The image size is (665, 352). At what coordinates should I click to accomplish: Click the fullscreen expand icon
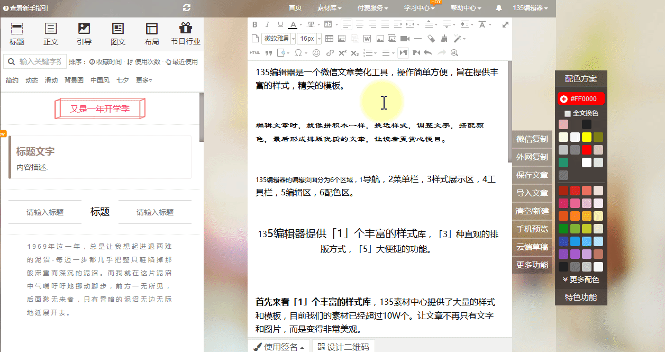(x=505, y=24)
